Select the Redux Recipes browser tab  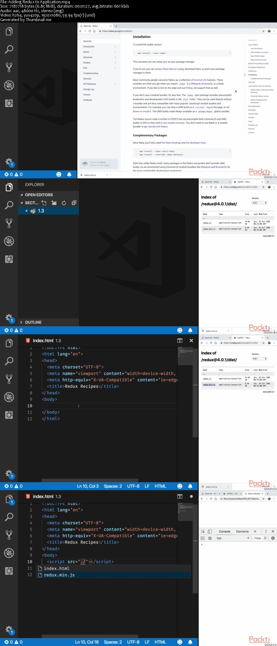(254, 493)
